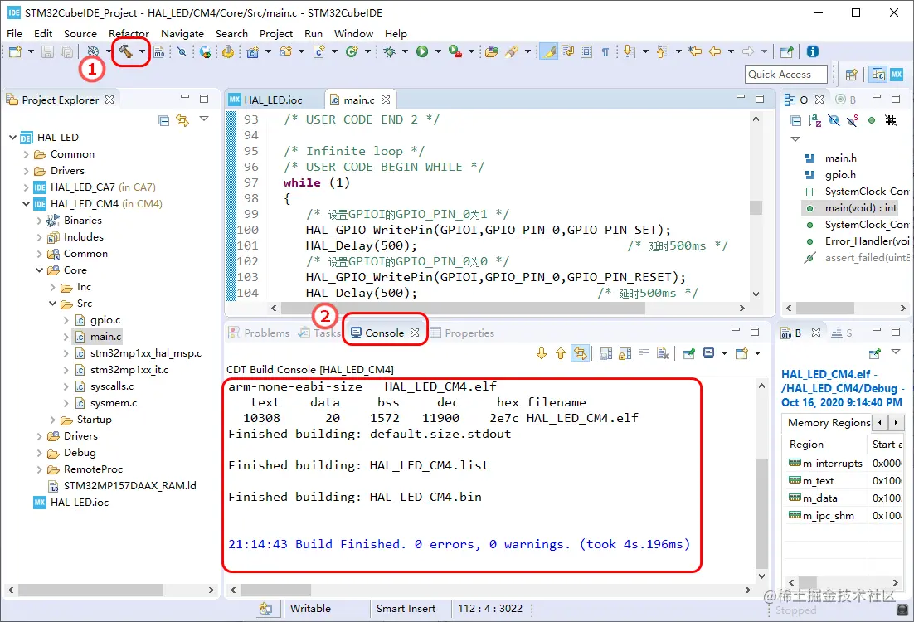Open the C/C++ perspective icon

coord(878,74)
